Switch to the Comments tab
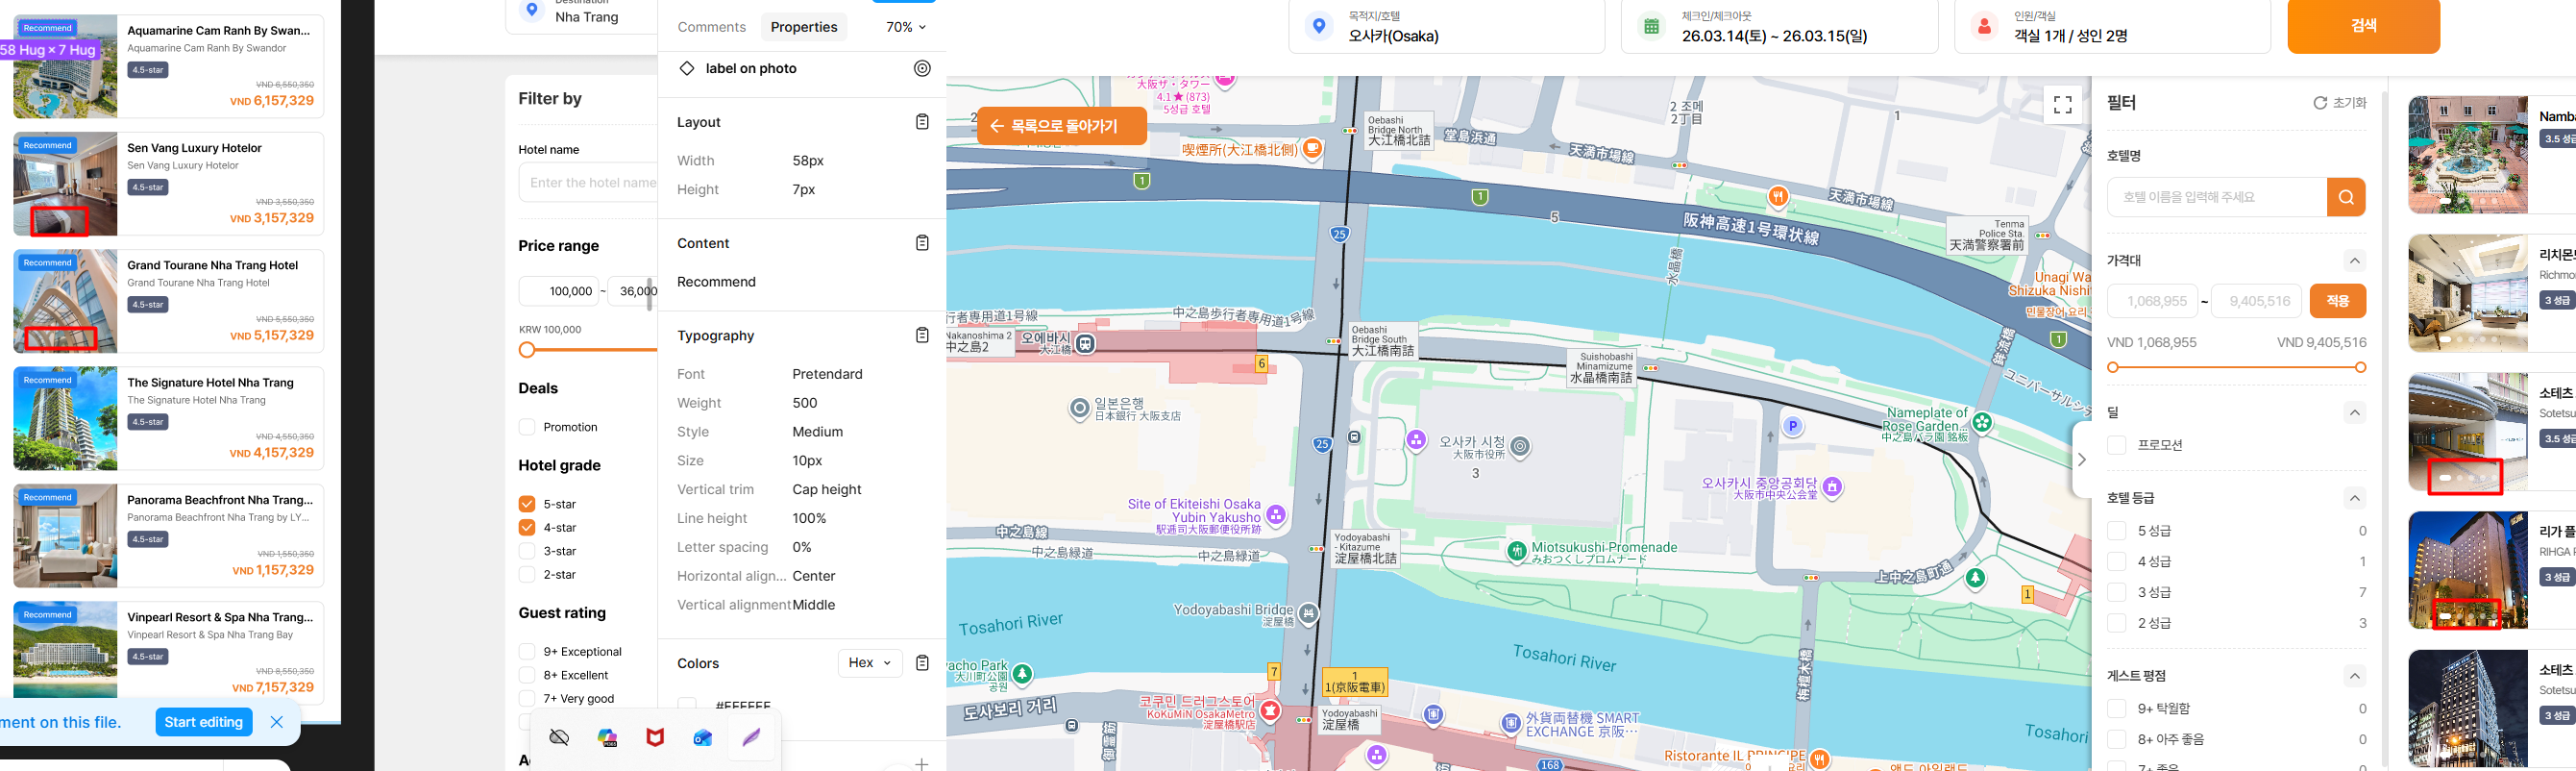 coord(711,27)
